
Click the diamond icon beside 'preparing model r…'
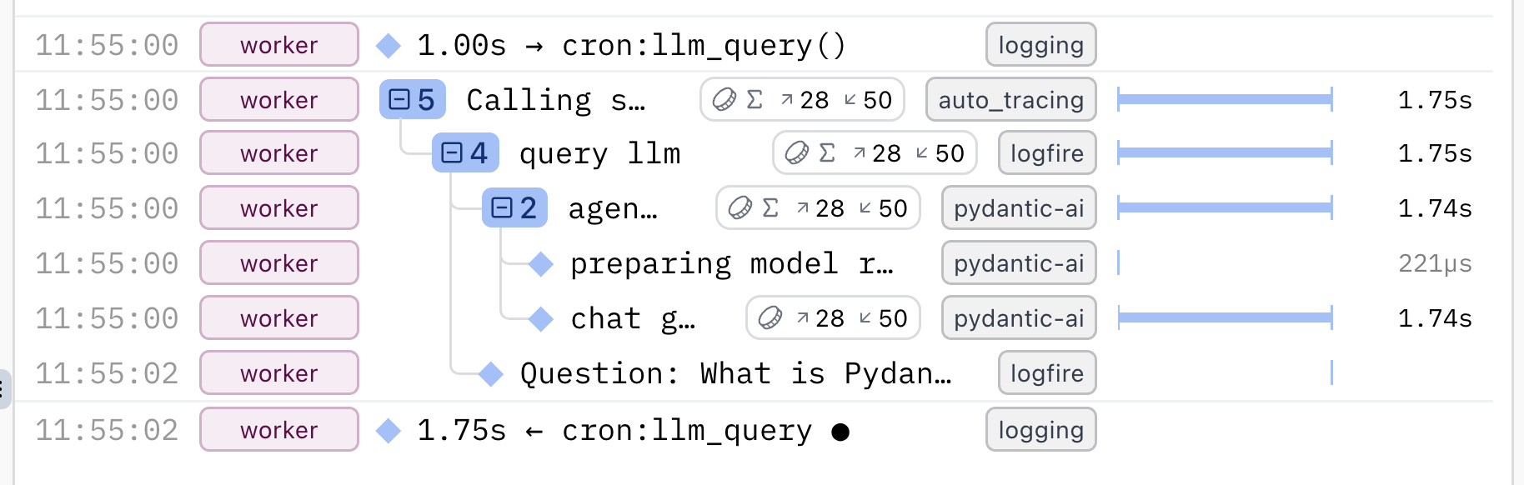(x=541, y=264)
